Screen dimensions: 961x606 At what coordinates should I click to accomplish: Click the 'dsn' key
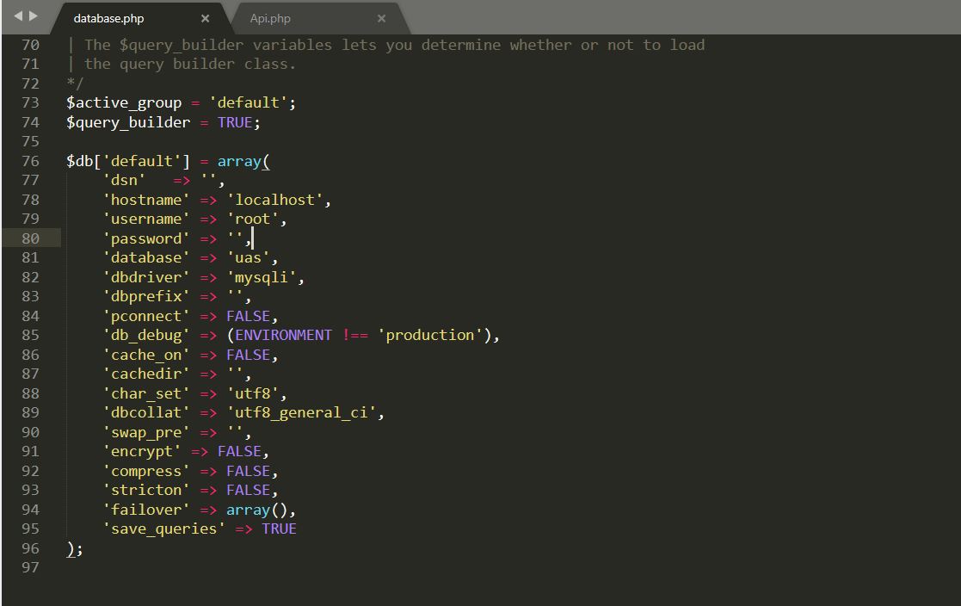[124, 180]
